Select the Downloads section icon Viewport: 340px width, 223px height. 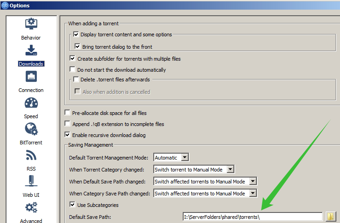[x=31, y=51]
